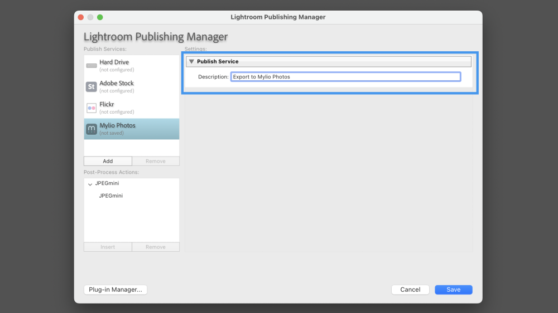Click the Mylio Photos service icon
This screenshot has height=313, width=558.
[x=92, y=129]
